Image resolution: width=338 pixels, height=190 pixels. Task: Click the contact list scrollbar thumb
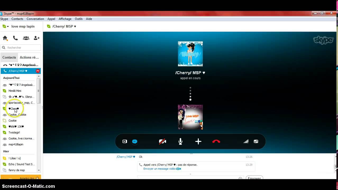39,91
